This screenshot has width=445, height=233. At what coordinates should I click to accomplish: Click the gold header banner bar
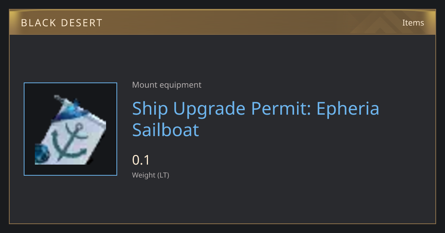(222, 22)
